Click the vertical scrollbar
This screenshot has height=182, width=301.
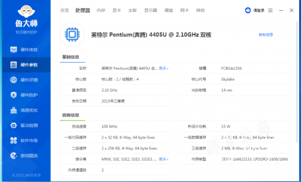(x=297, y=82)
